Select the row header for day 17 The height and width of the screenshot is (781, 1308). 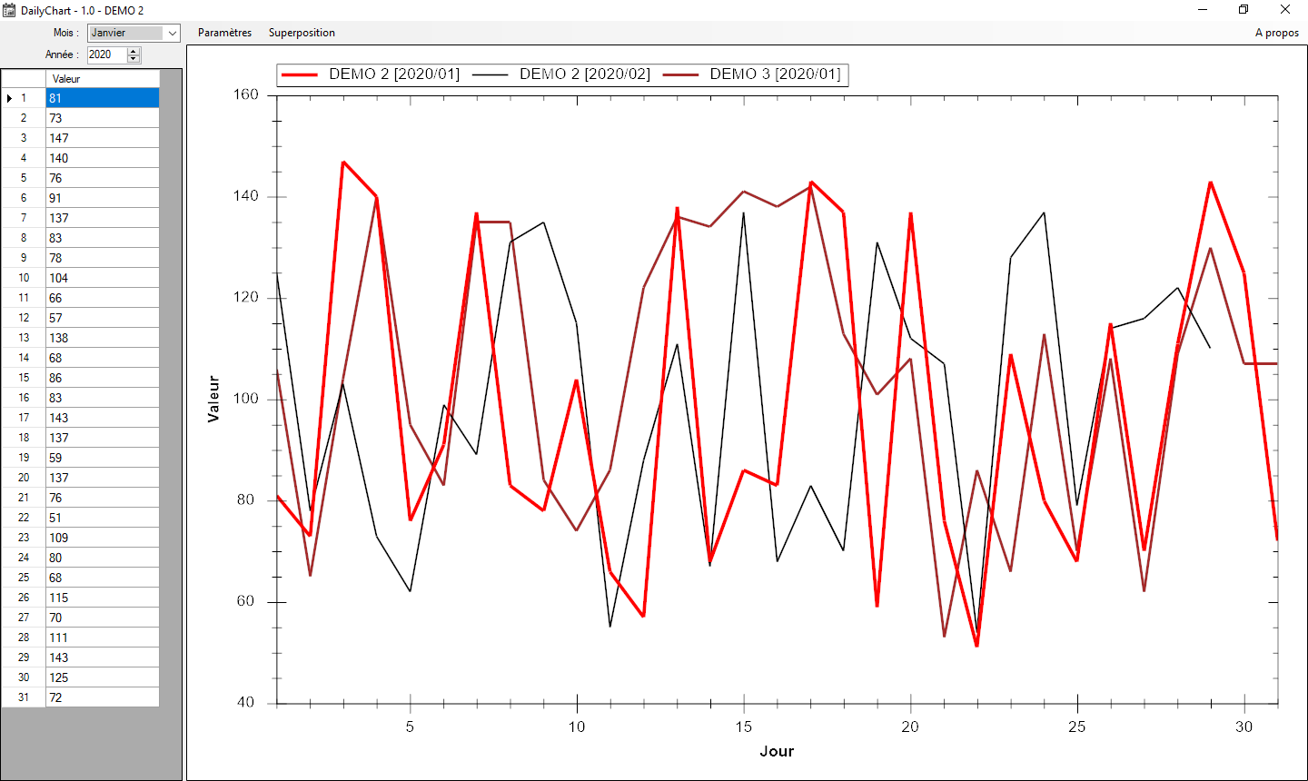24,418
